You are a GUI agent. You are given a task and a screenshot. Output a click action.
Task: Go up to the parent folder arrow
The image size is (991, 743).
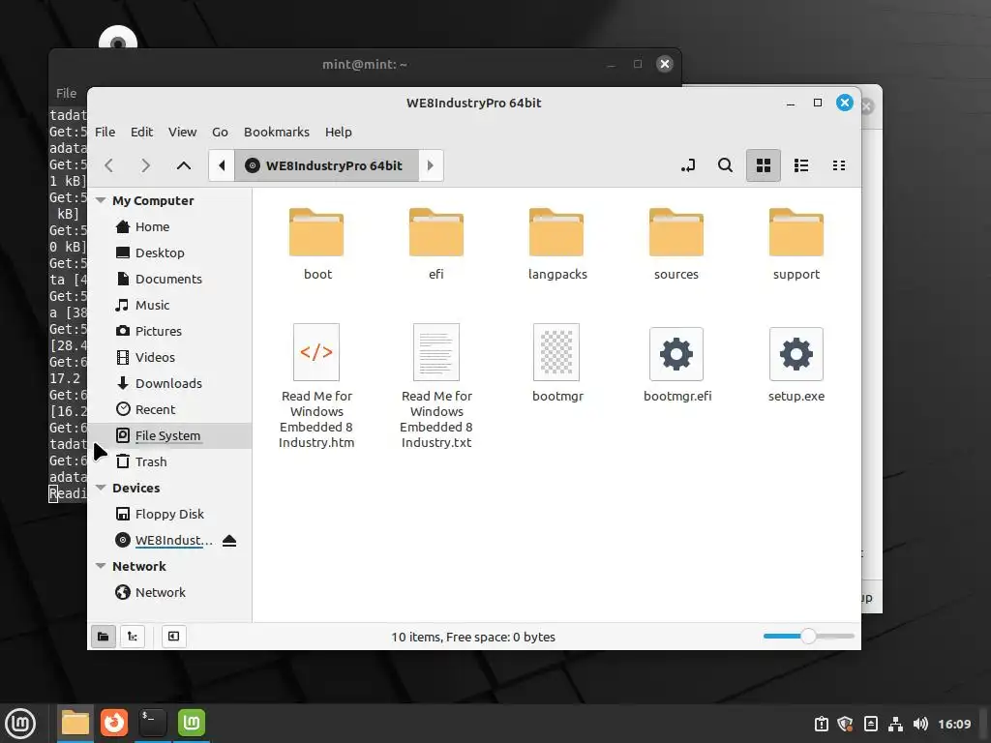(183, 165)
